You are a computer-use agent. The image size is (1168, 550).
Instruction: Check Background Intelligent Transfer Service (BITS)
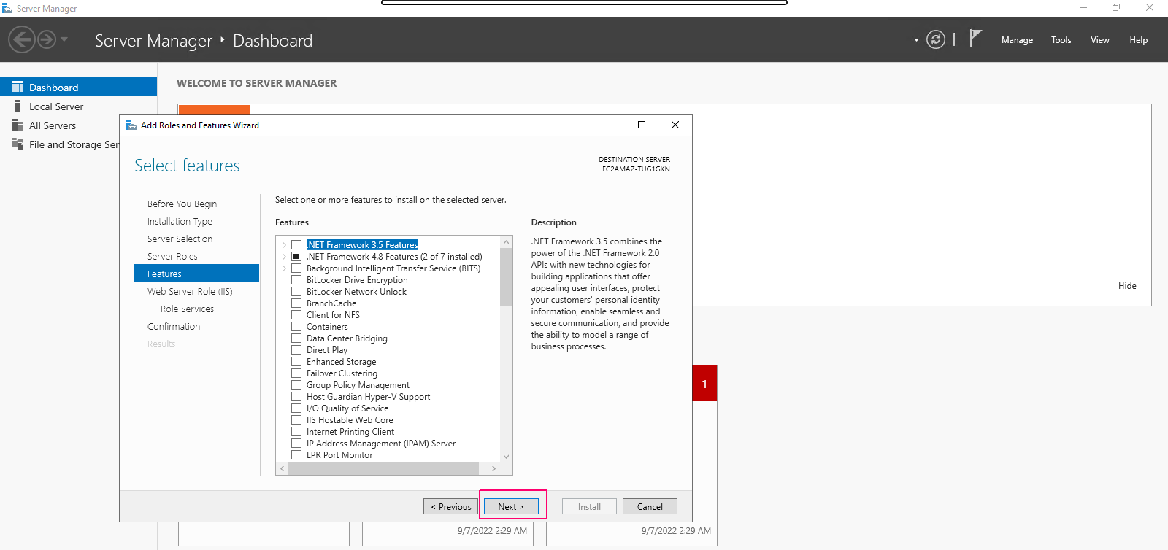pos(296,268)
